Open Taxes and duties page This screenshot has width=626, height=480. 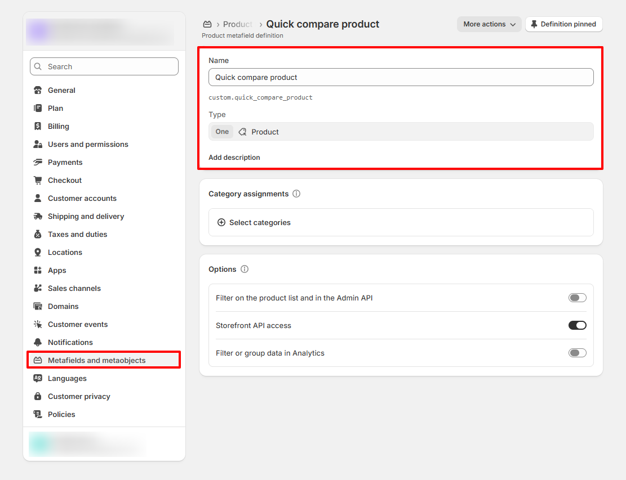(x=104, y=234)
